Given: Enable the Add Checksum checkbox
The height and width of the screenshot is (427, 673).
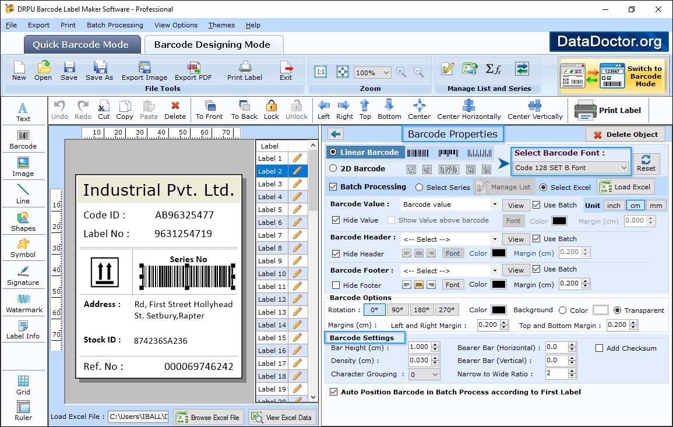Looking at the screenshot, I should pyautogui.click(x=600, y=348).
